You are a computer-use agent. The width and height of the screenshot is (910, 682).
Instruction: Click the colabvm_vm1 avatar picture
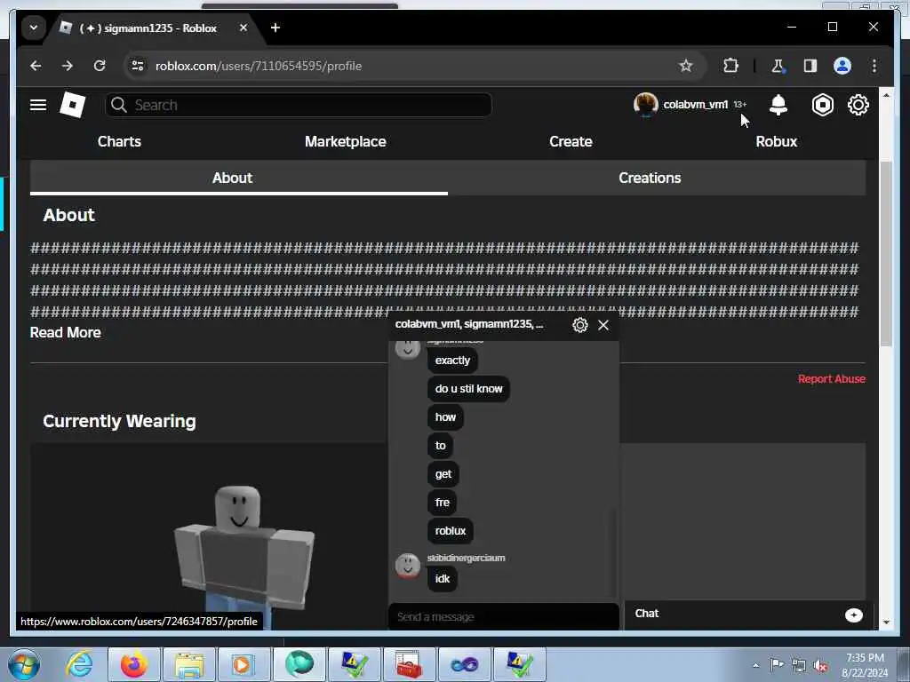tap(645, 105)
